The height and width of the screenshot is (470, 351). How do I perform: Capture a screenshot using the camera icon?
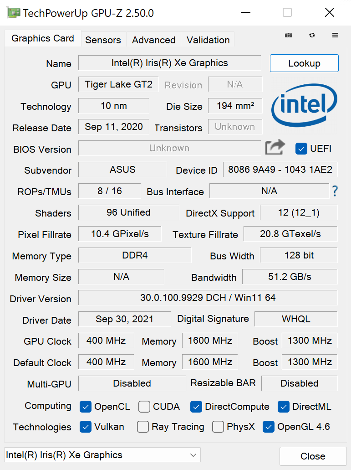(289, 35)
